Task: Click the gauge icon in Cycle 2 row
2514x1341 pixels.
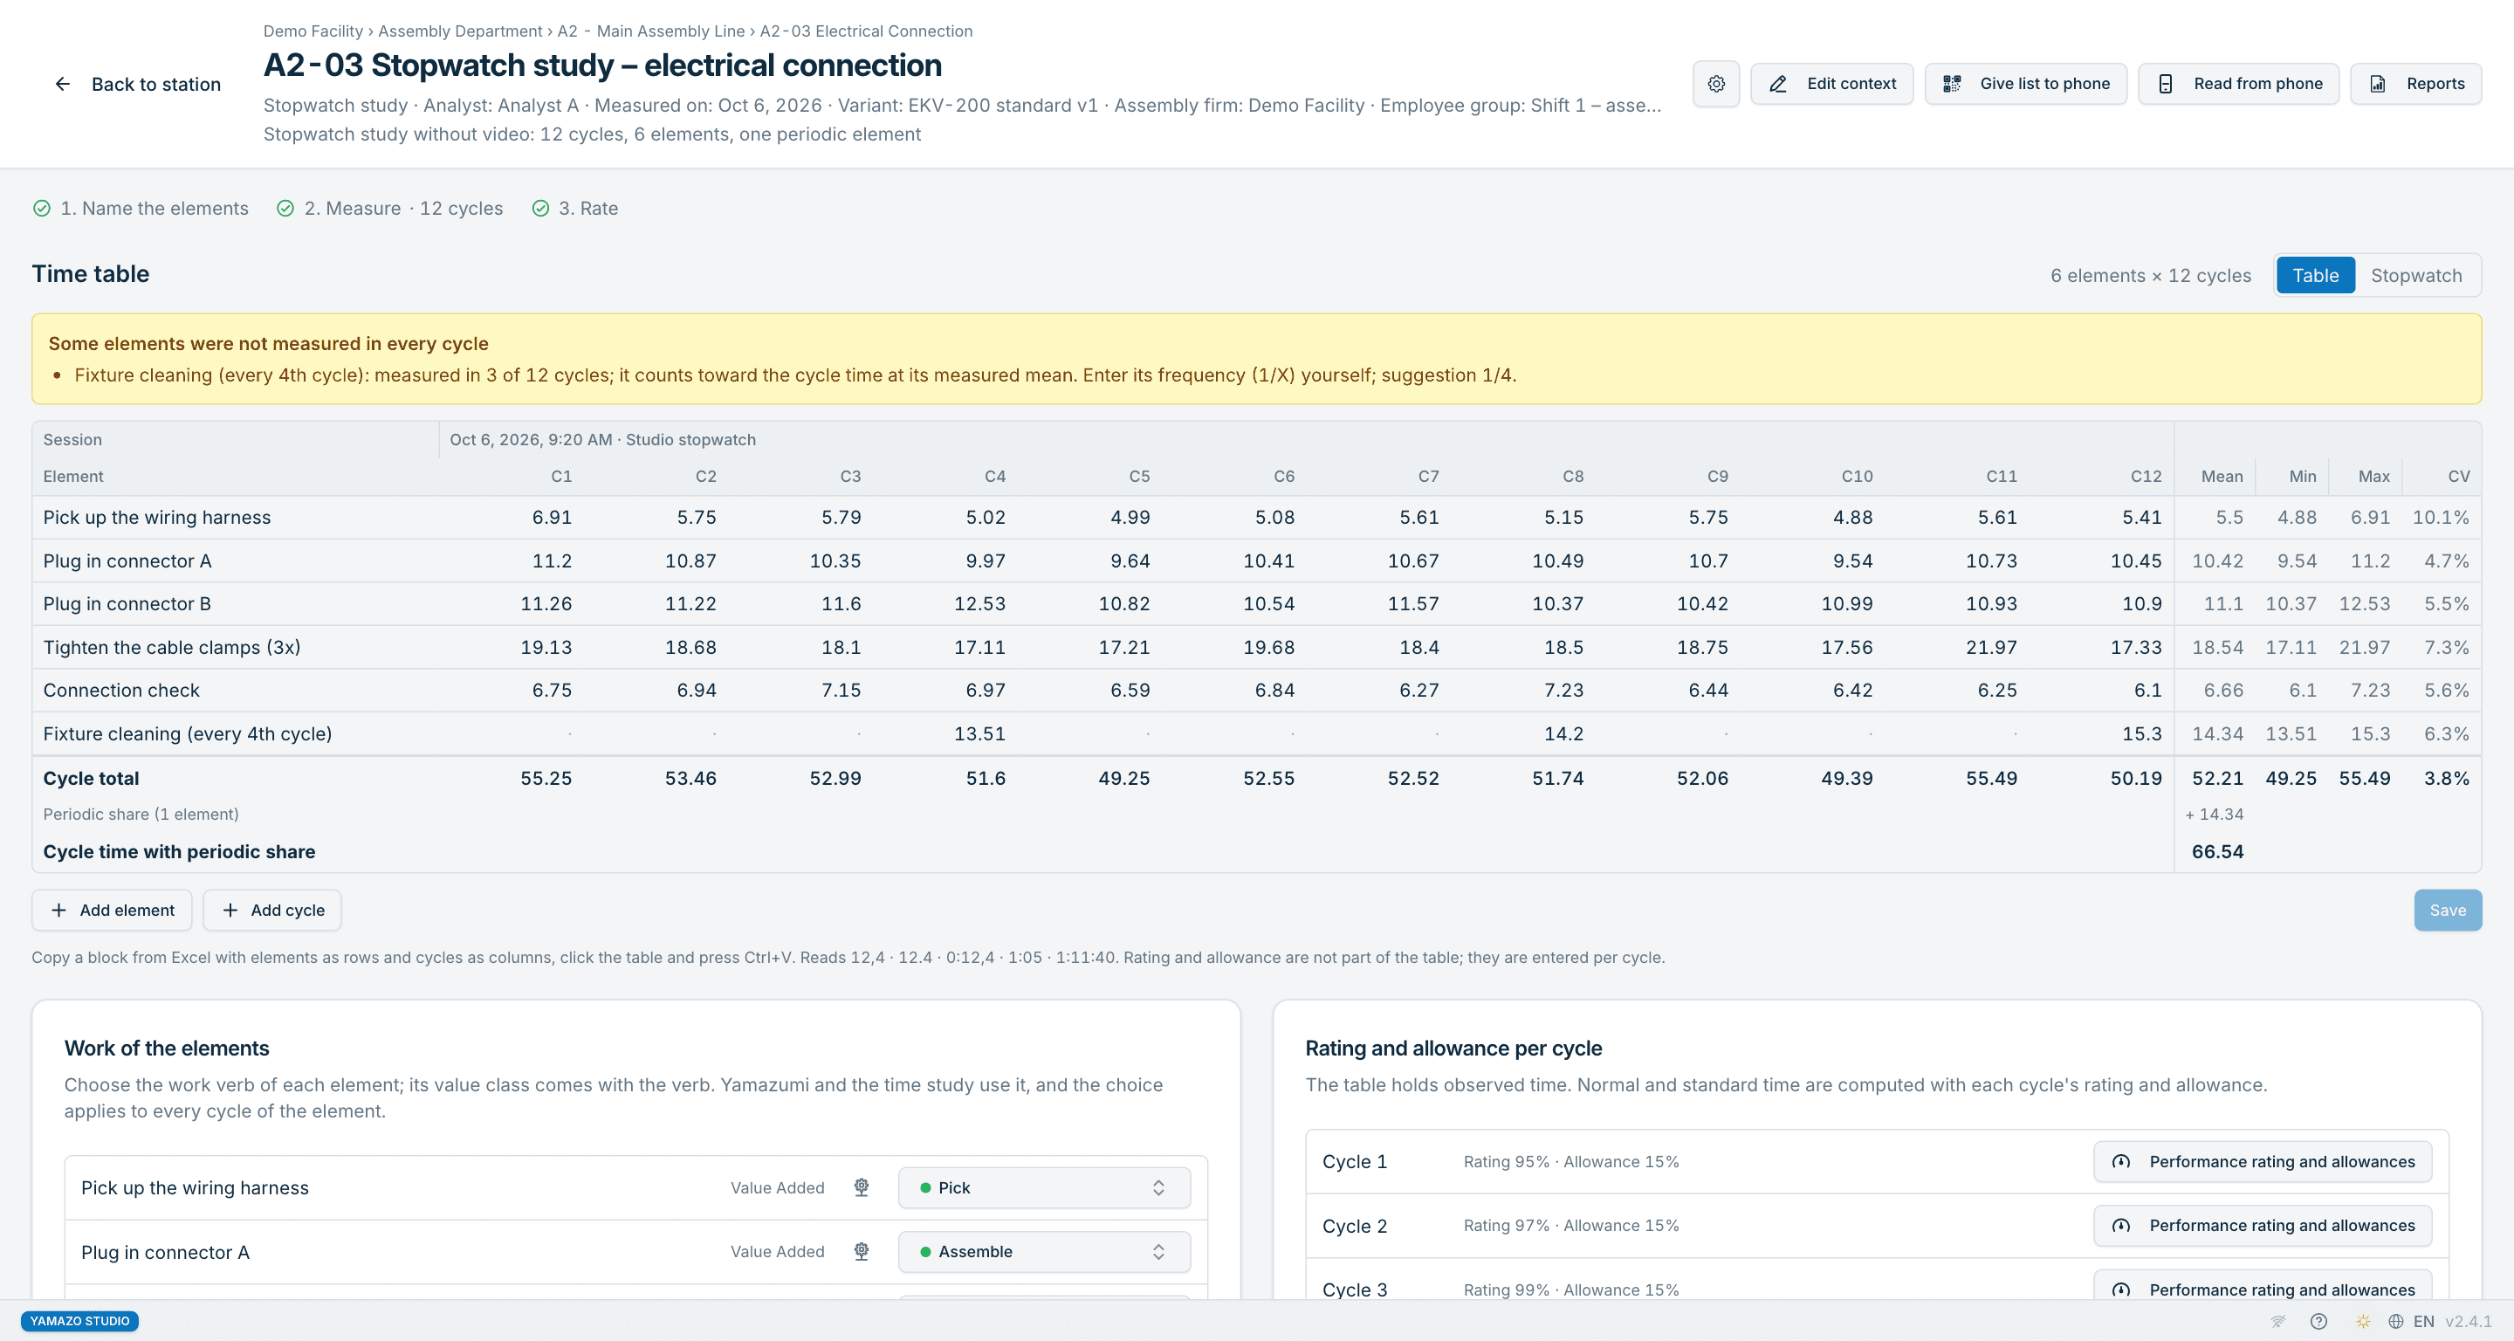Action: pos(2120,1226)
